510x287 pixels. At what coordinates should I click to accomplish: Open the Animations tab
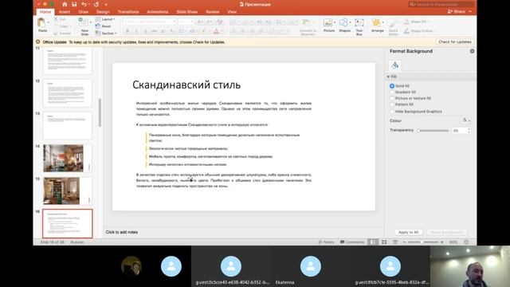(x=158, y=12)
